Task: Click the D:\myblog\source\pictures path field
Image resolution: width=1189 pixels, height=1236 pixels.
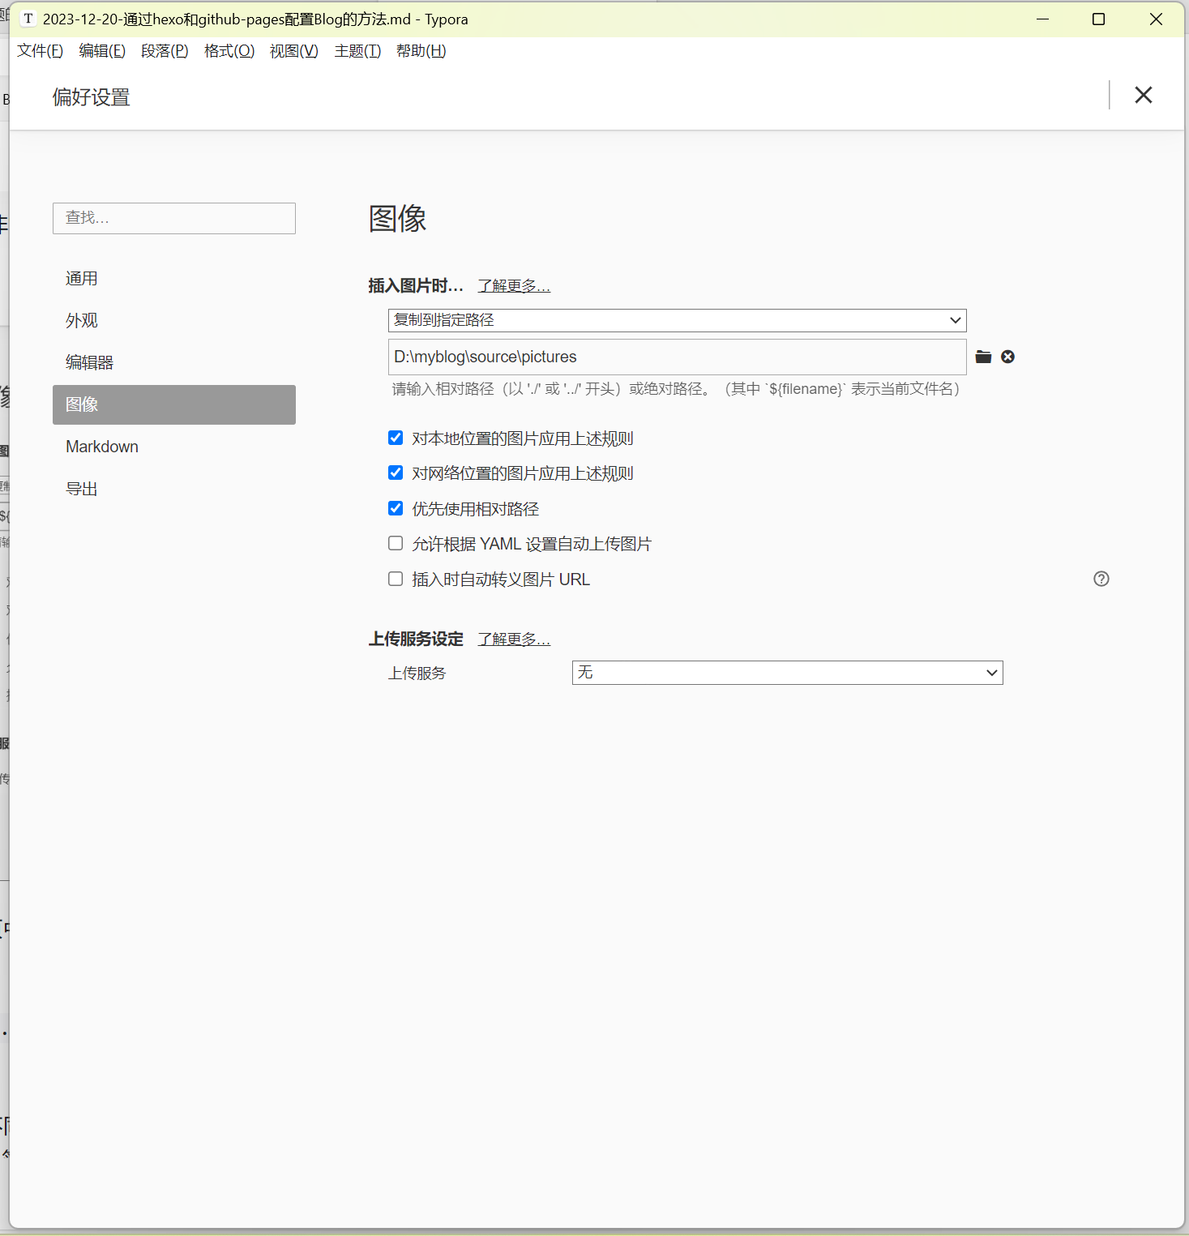Action: coord(678,357)
